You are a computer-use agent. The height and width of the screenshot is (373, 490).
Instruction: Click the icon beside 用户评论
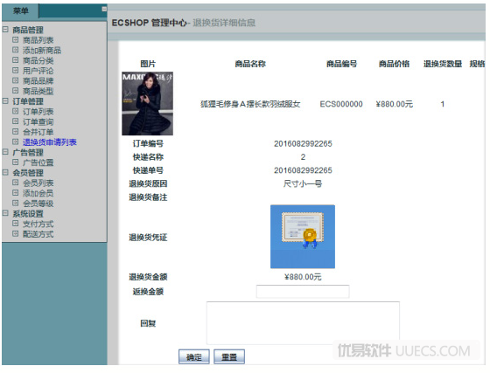click(x=16, y=70)
